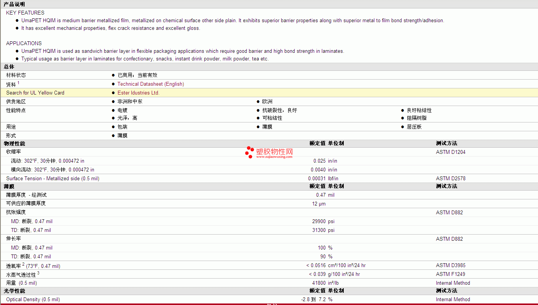
Task: Click the 形式 row label
Action: point(11,136)
